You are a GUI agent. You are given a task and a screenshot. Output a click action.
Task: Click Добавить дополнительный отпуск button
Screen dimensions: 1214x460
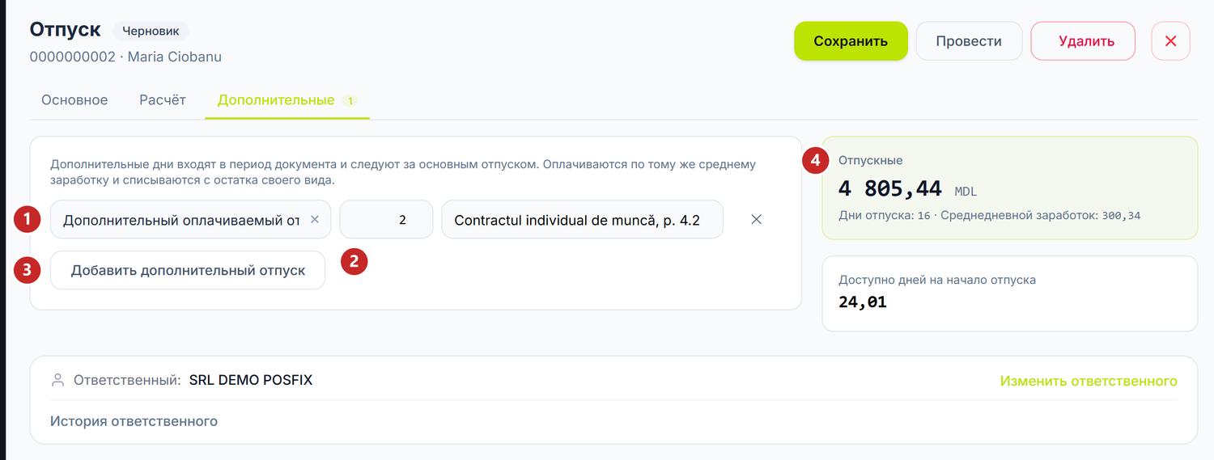click(188, 270)
